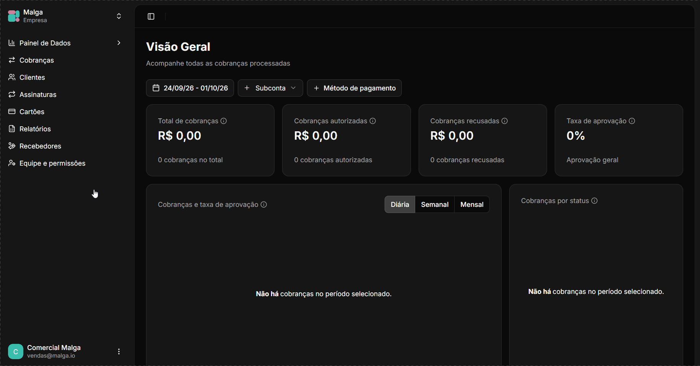Click 'Acompanhe todas as cobranças processadas' subtitle
Image resolution: width=700 pixels, height=366 pixels.
coord(218,63)
